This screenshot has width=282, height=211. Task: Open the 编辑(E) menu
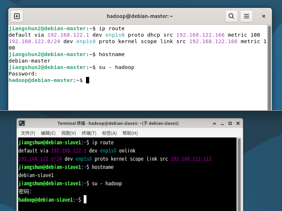tap(48, 133)
